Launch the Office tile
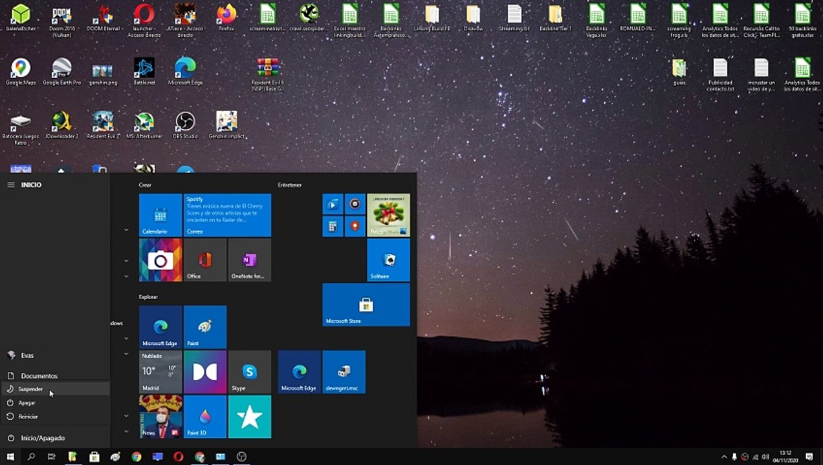Image resolution: width=823 pixels, height=465 pixels. pos(205,260)
